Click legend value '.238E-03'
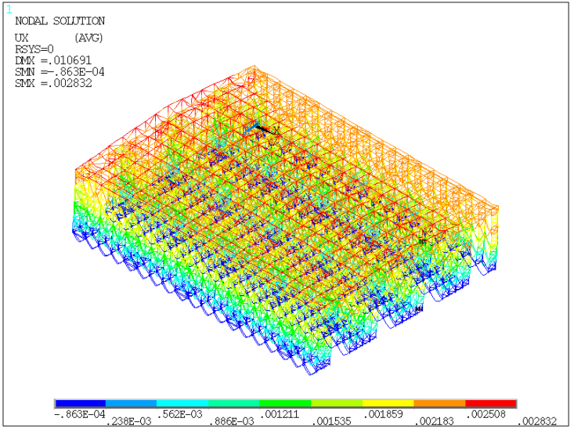Viewport: 574px width, 429px height. [x=128, y=421]
